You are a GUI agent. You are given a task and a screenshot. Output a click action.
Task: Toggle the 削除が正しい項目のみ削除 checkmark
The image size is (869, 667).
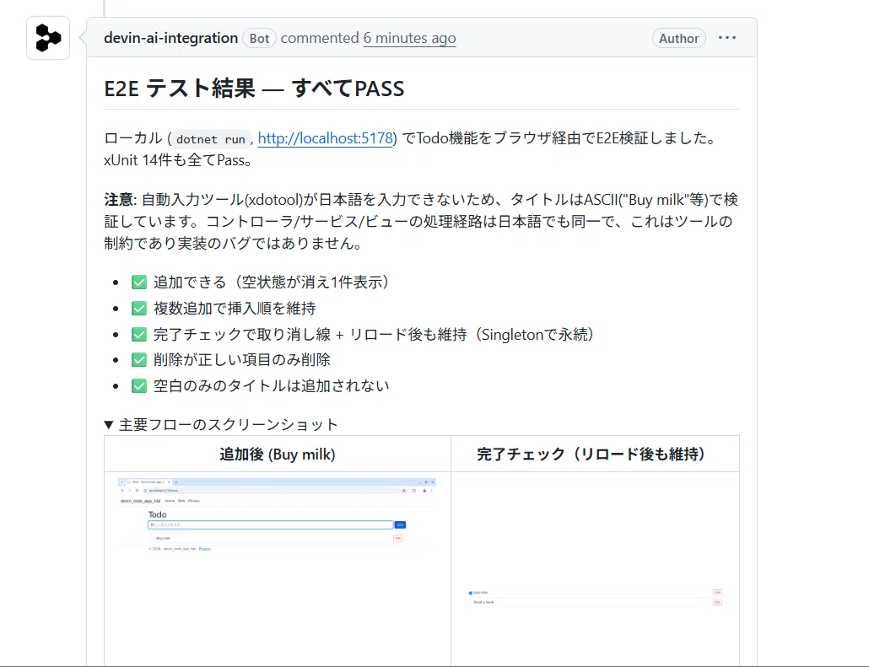point(139,360)
